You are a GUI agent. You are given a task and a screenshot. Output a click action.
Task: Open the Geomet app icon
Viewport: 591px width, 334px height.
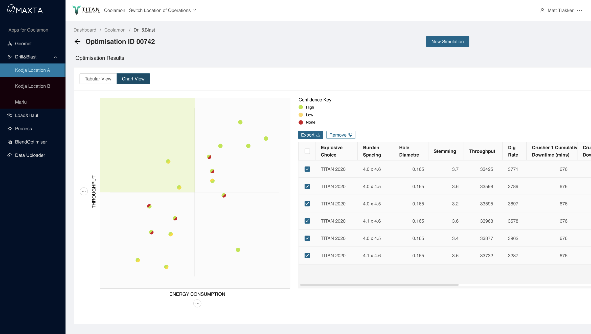[x=10, y=44]
